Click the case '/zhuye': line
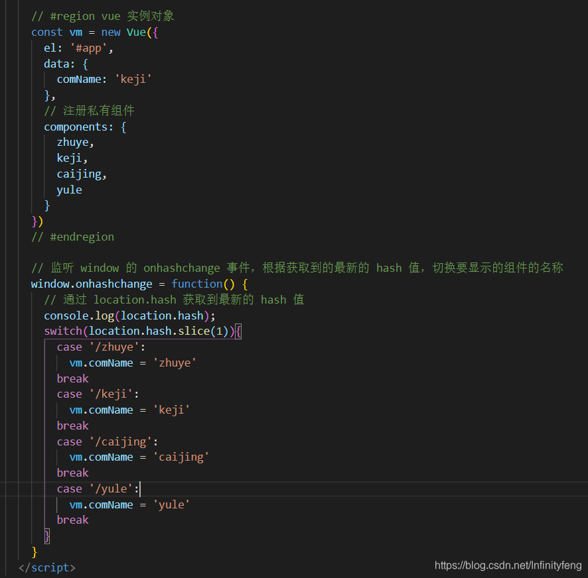 coord(101,347)
